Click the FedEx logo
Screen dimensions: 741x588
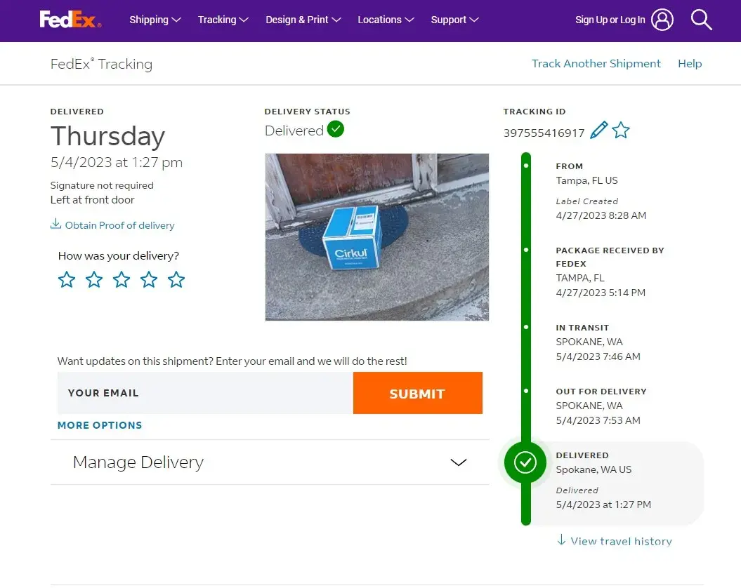point(70,20)
